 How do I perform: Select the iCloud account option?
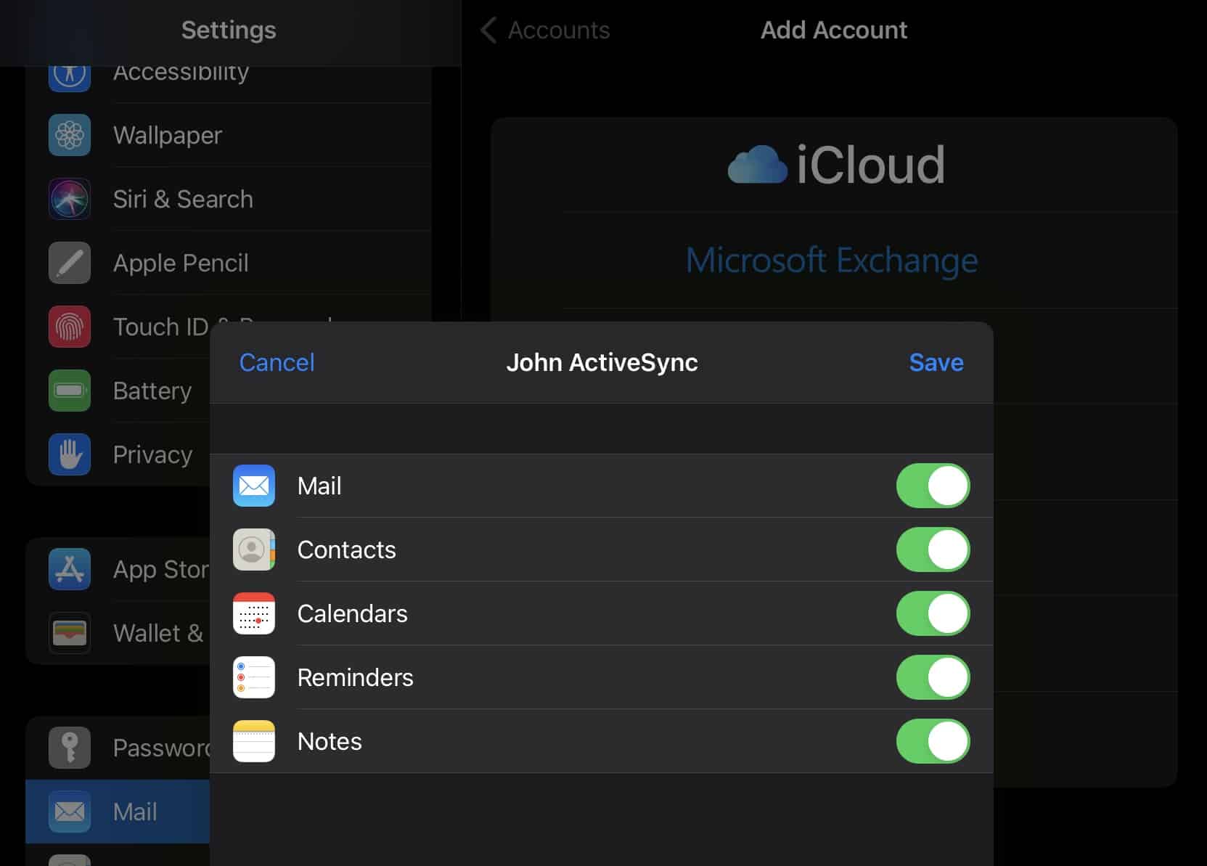[x=835, y=165]
